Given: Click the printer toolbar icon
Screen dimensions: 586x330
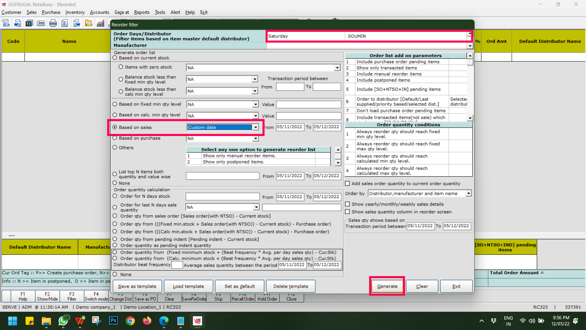Looking at the screenshot, I should (x=53, y=23).
